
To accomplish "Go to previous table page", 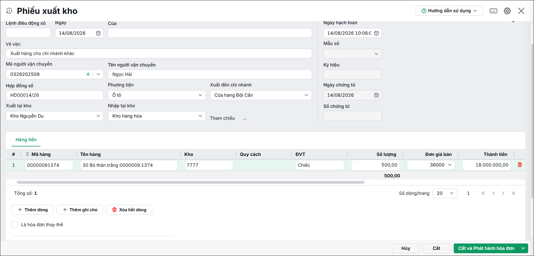I will (493, 193).
